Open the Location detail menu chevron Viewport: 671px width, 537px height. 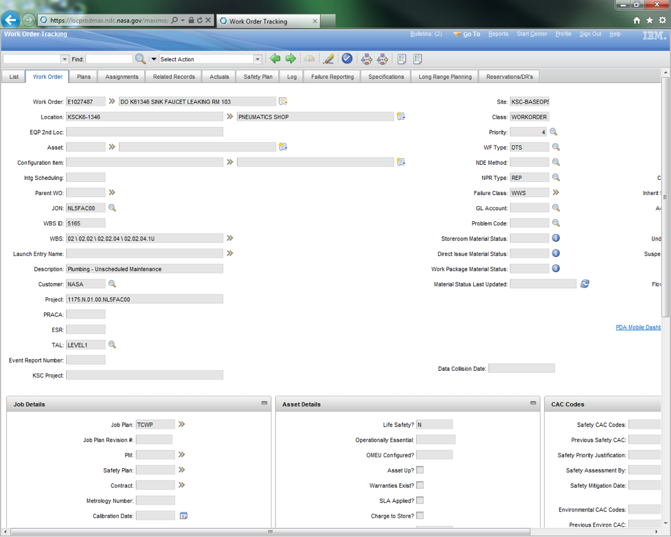230,116
